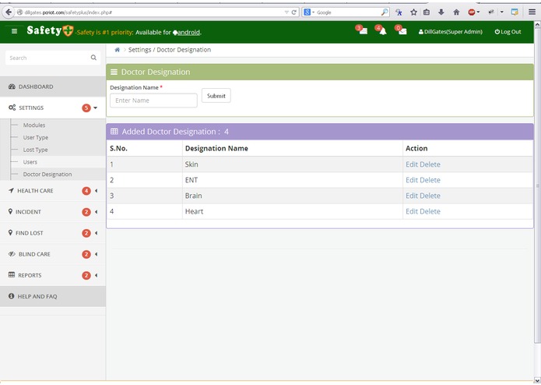Click the Heart cell in table
This screenshot has height=385, width=541.
[x=293, y=211]
